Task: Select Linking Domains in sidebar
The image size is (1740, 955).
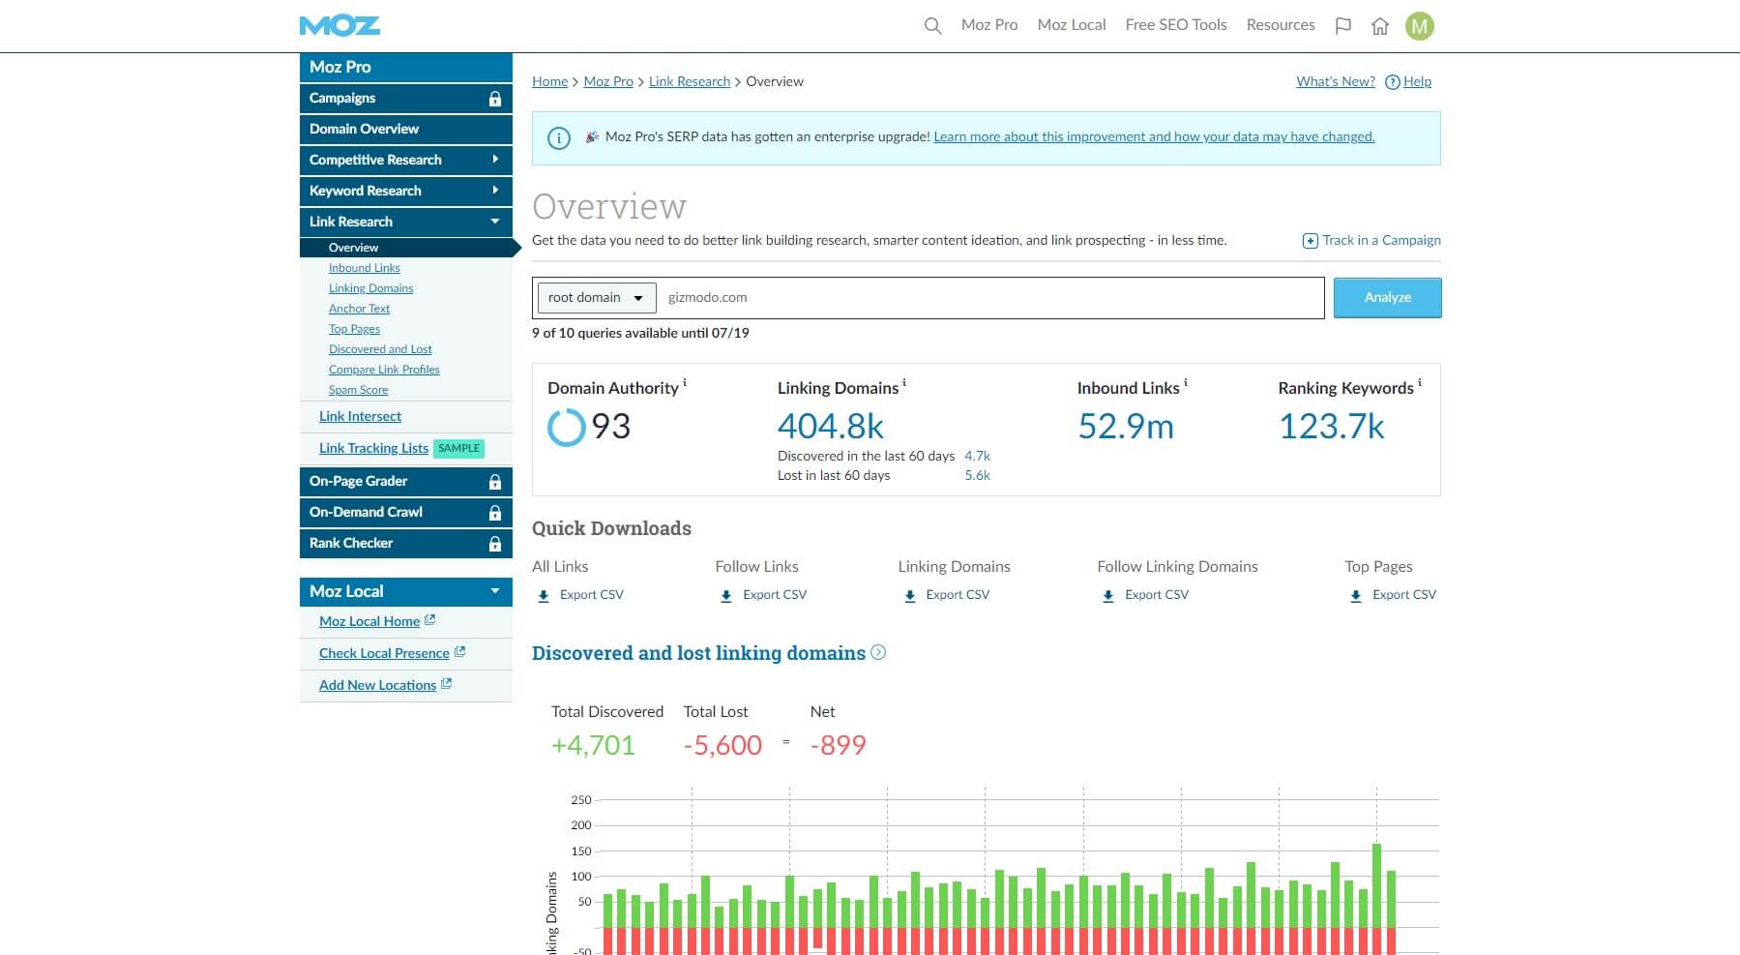Action: click(370, 288)
